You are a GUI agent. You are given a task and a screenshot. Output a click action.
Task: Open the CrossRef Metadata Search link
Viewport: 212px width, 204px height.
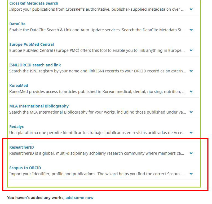point(34,3)
